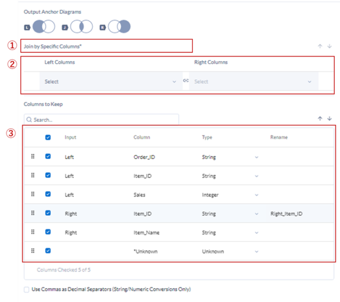The height and width of the screenshot is (302, 340).
Task: Click the Output Anchor Diagrams label
Action: click(52, 12)
